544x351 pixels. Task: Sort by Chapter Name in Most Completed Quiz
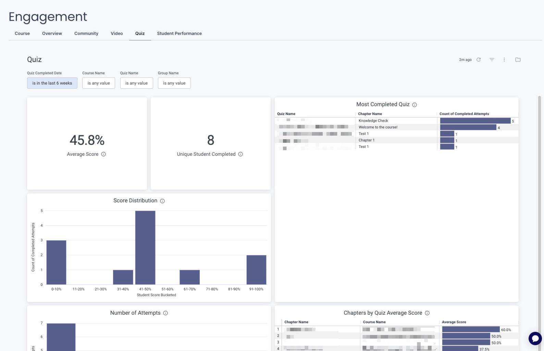pos(370,114)
